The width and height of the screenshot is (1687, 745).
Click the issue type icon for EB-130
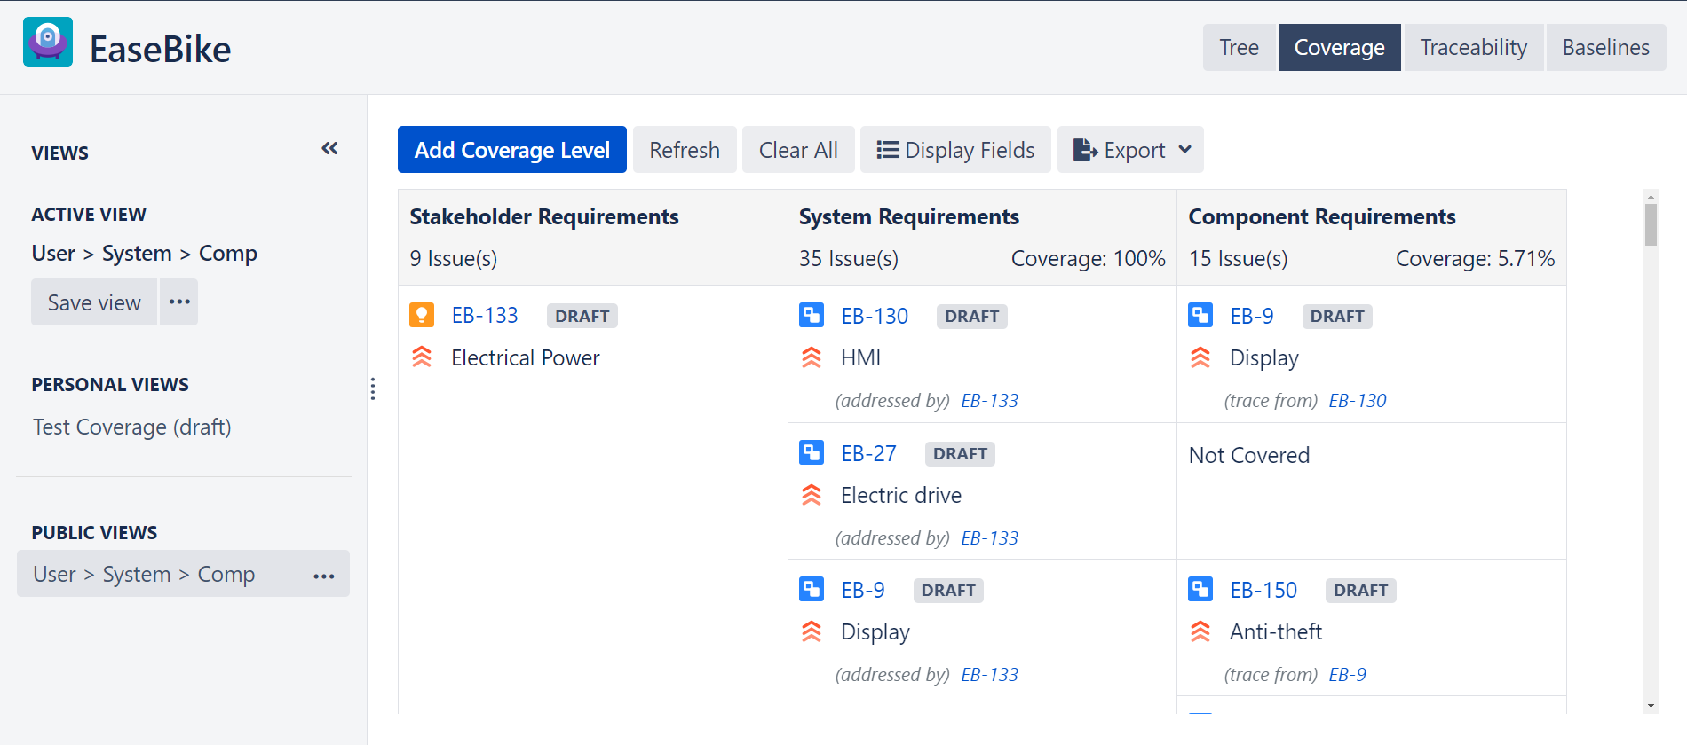click(812, 315)
